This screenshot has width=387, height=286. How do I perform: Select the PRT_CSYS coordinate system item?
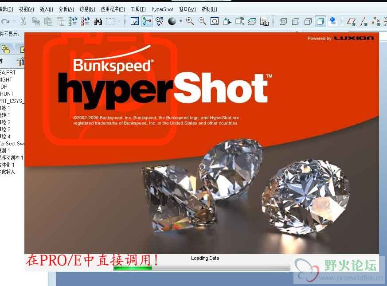point(12,101)
